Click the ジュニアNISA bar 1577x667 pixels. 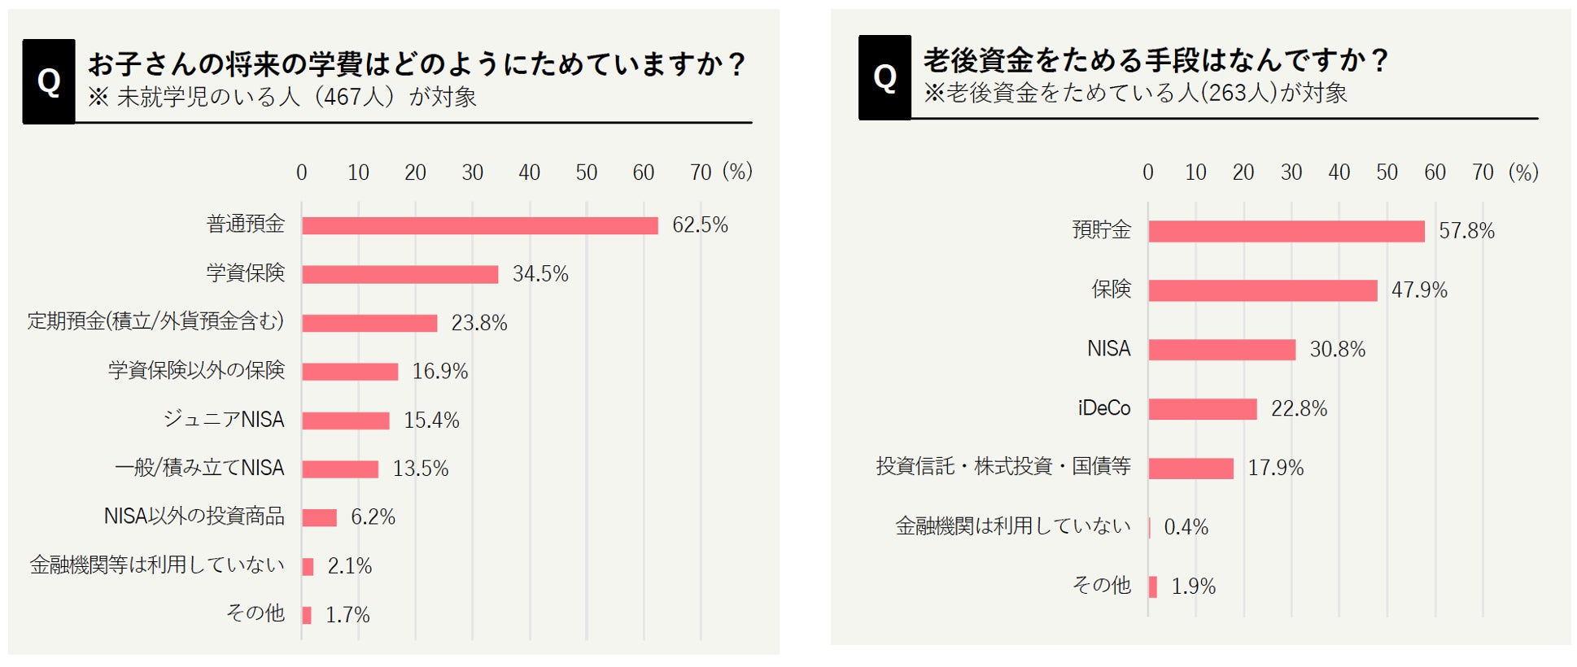coord(345,421)
